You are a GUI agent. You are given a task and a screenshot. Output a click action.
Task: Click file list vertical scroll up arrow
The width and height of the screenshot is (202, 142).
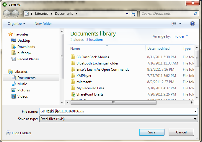coord(197,47)
